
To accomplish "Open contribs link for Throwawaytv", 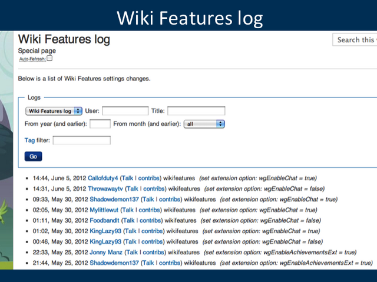I will point(154,189).
